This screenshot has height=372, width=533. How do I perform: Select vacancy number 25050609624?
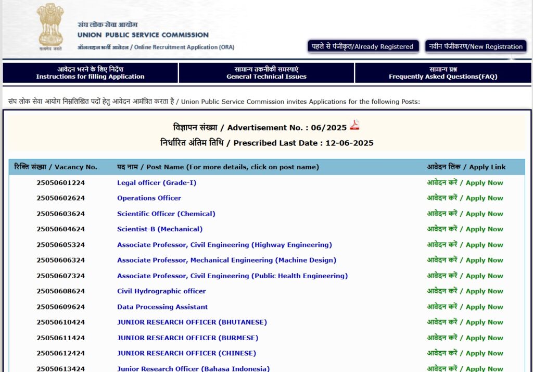(x=60, y=307)
